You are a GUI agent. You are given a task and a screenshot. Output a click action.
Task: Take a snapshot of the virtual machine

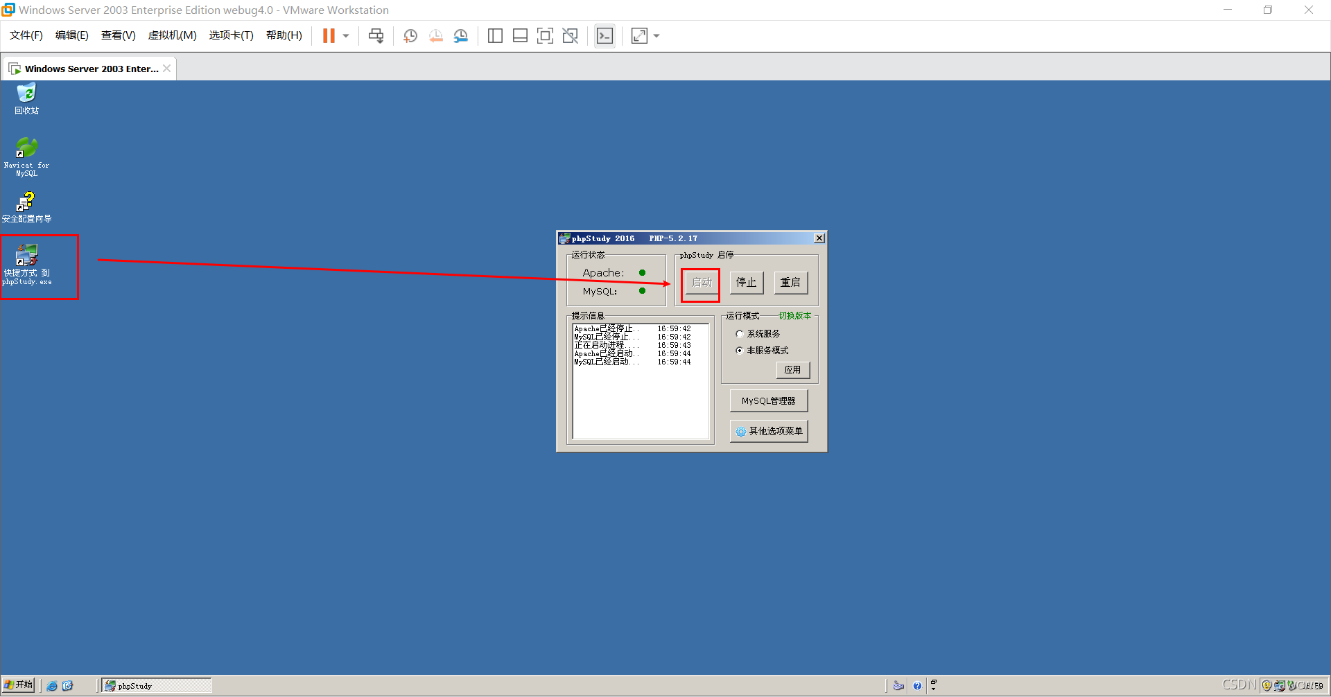click(410, 36)
